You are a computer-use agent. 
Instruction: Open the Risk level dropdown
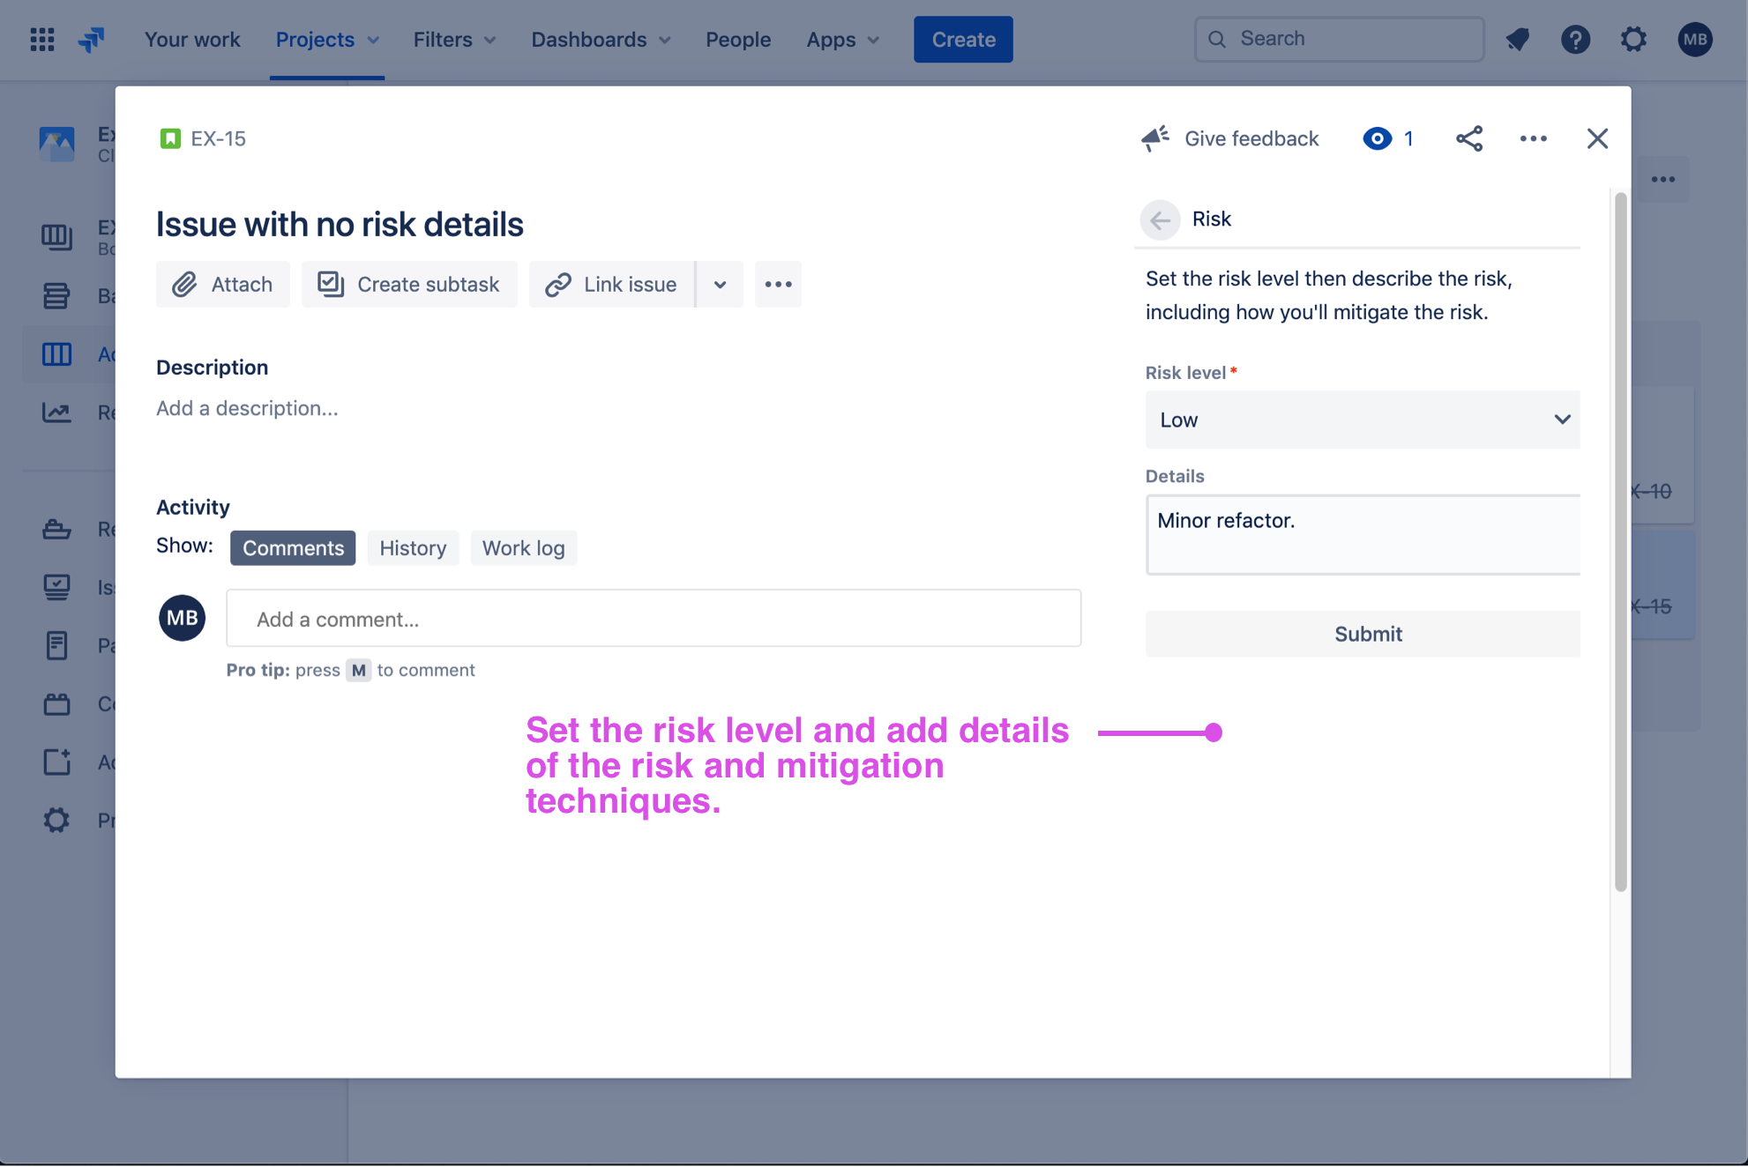[1362, 420]
